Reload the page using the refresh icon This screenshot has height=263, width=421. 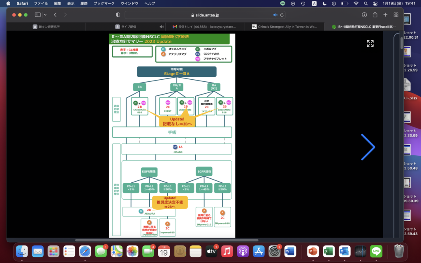282,15
